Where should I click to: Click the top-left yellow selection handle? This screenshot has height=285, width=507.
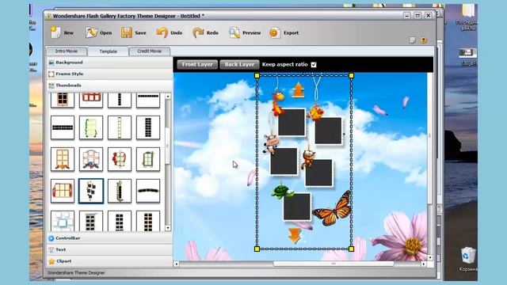pos(257,76)
